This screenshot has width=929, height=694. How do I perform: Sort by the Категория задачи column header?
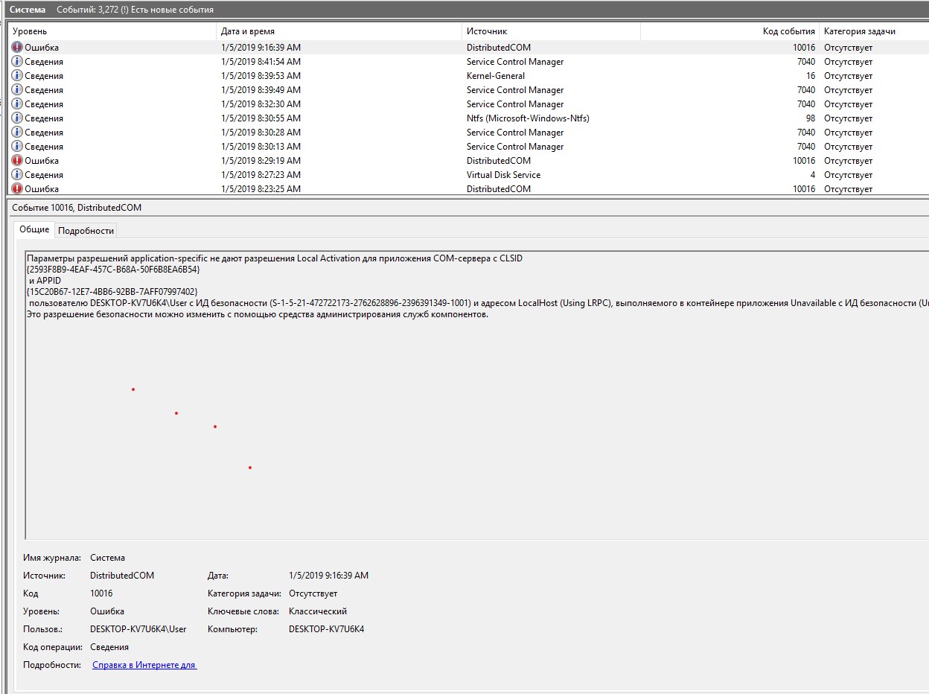click(874, 31)
